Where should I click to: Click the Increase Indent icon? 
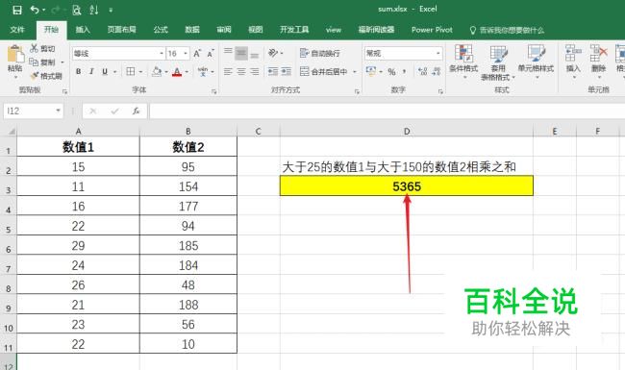287,72
